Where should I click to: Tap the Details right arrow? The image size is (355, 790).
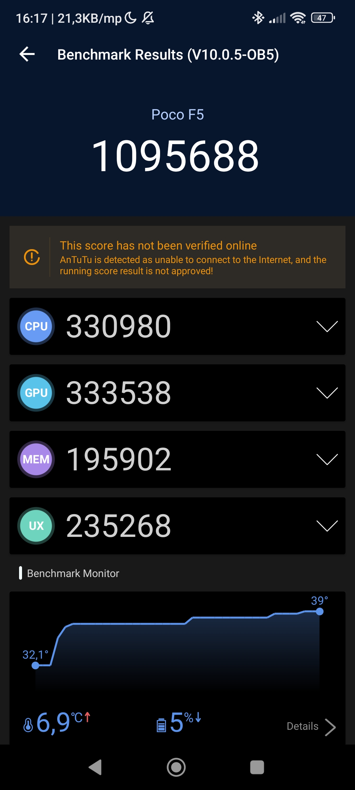click(330, 727)
